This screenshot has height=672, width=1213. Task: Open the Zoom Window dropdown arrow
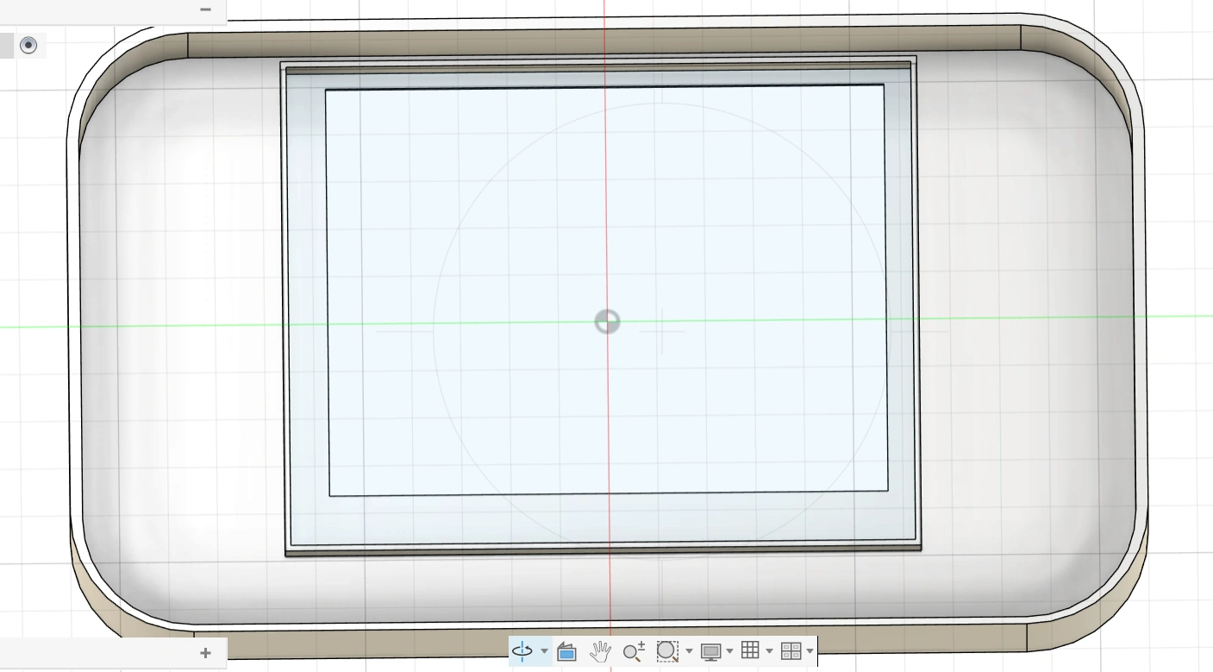click(689, 651)
